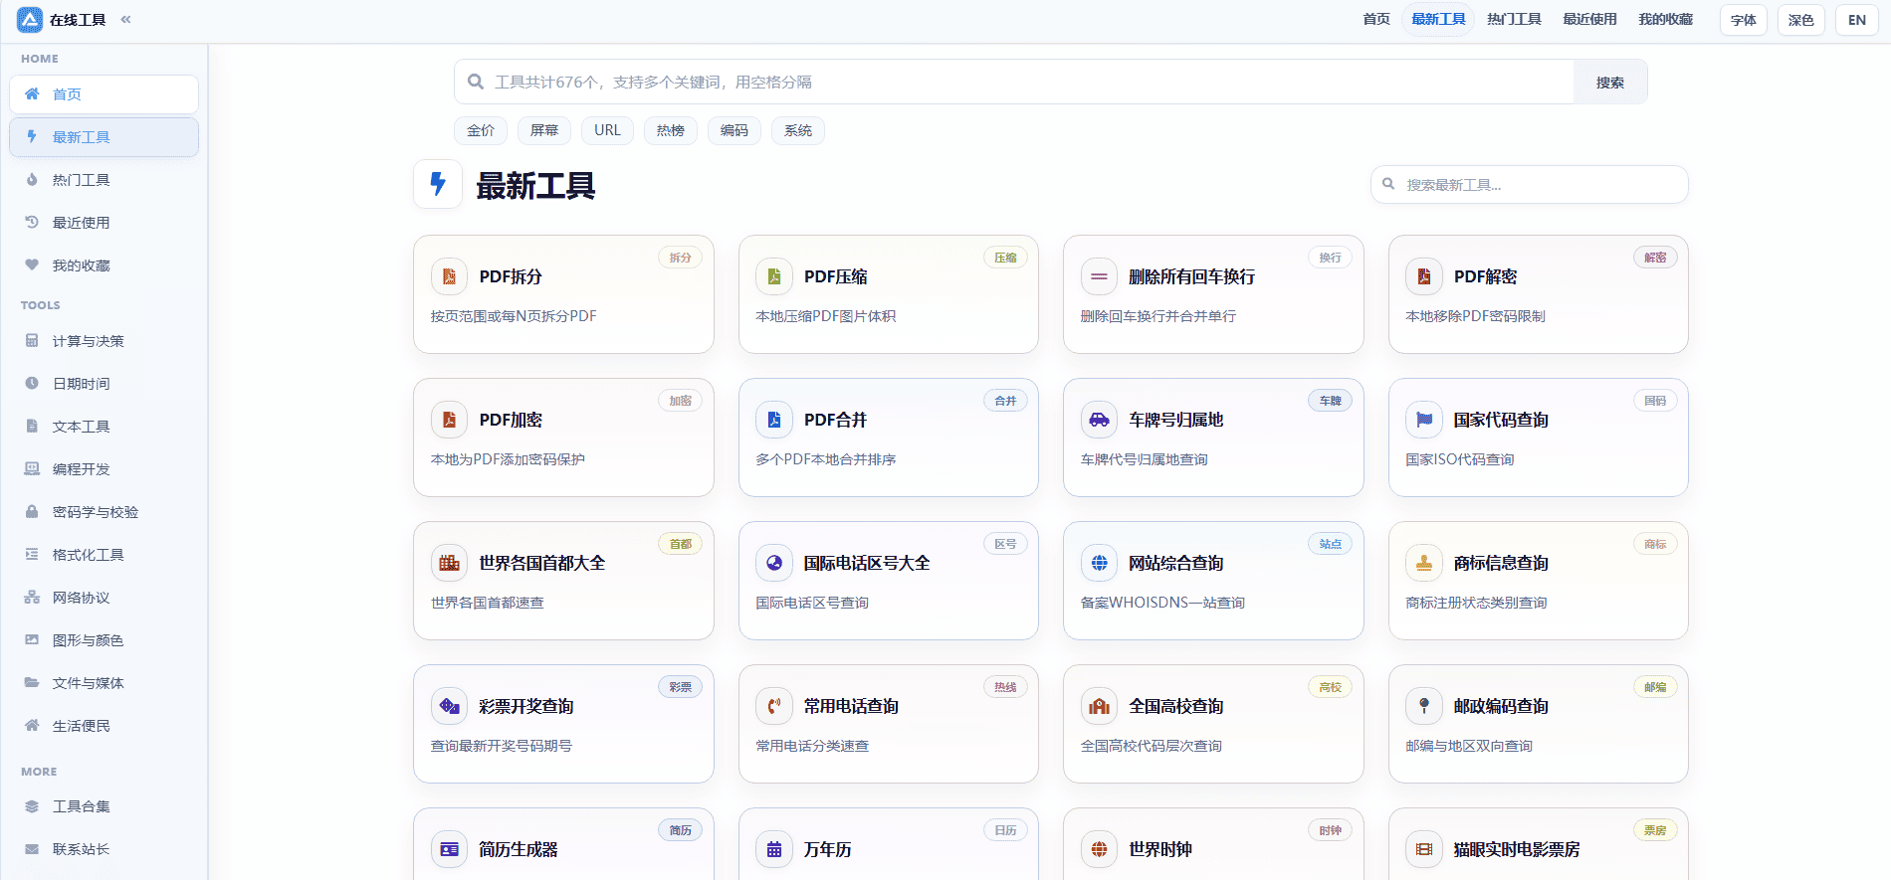Click the 全国高校查询 building icon
The image size is (1891, 880).
1099,706
